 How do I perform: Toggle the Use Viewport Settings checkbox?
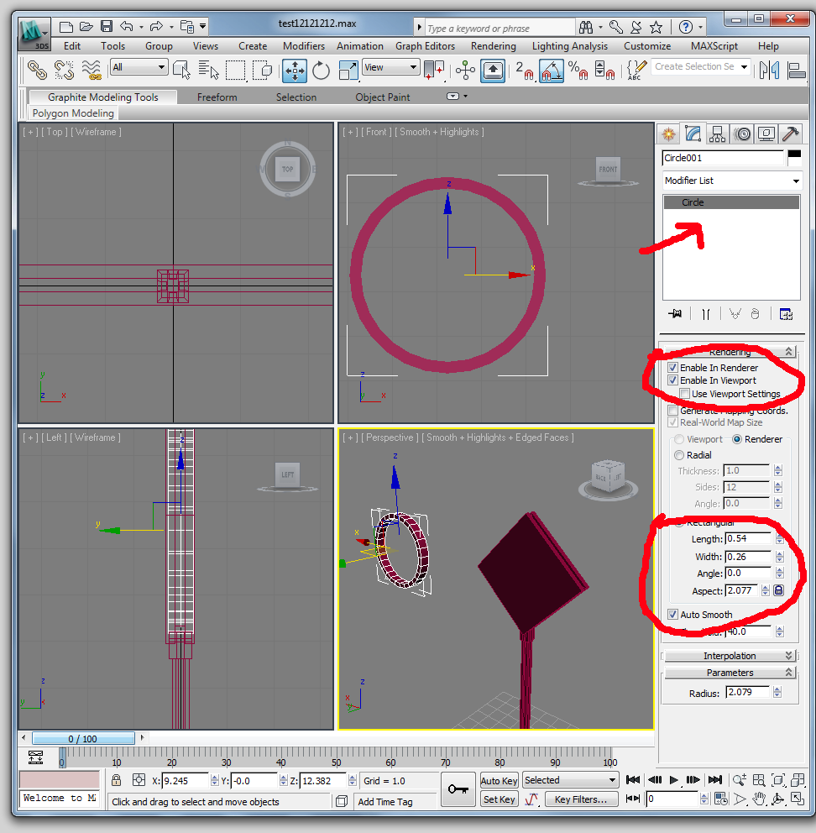(685, 394)
